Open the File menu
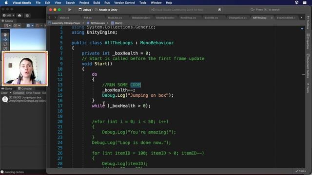Viewport: 312px width, 175px height. coord(38,2)
